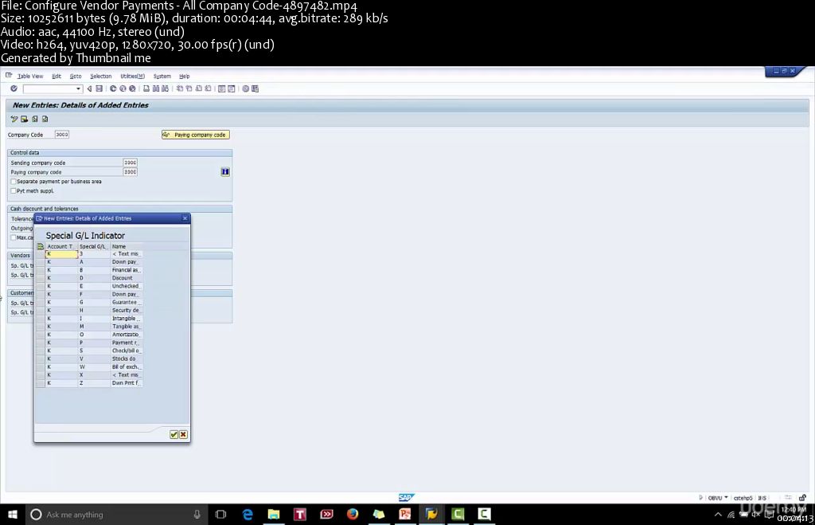The image size is (815, 525).
Task: Open the command field dropdown arrow
Action: click(x=79, y=89)
